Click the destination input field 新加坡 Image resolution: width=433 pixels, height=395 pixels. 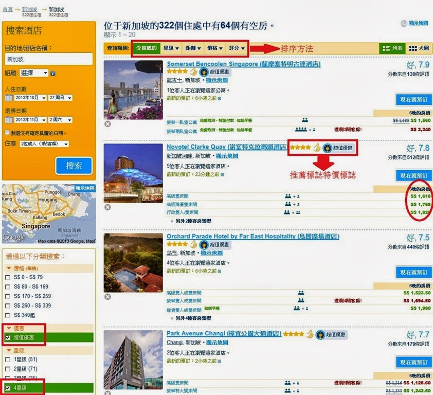pos(49,59)
